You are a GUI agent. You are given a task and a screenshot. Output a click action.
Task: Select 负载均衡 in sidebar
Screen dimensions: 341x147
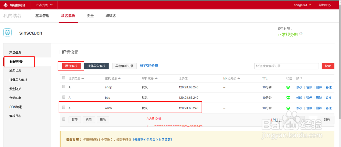click(15, 98)
